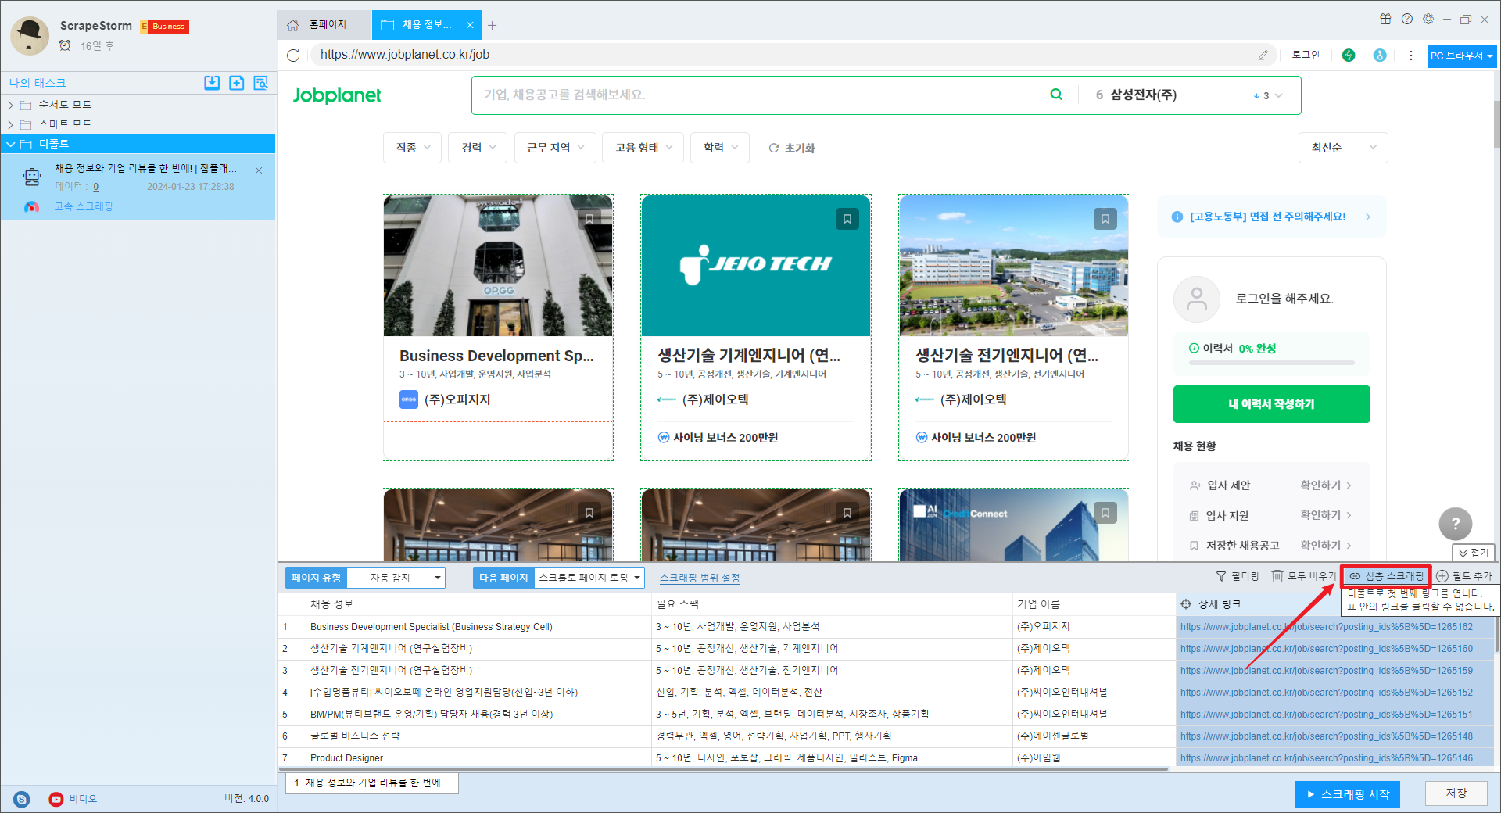The height and width of the screenshot is (813, 1501).
Task: Open the 자동 감지 page type dropdown
Action: pos(396,578)
